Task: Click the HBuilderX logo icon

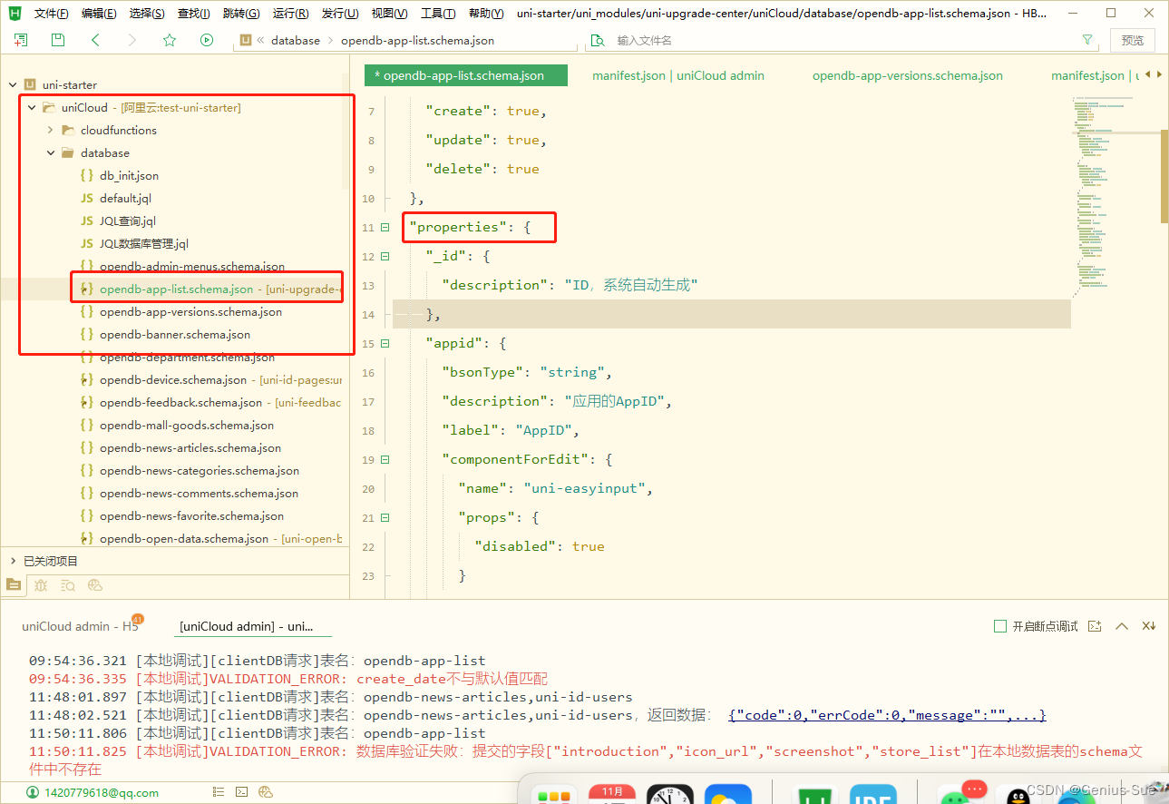Action: coord(15,13)
